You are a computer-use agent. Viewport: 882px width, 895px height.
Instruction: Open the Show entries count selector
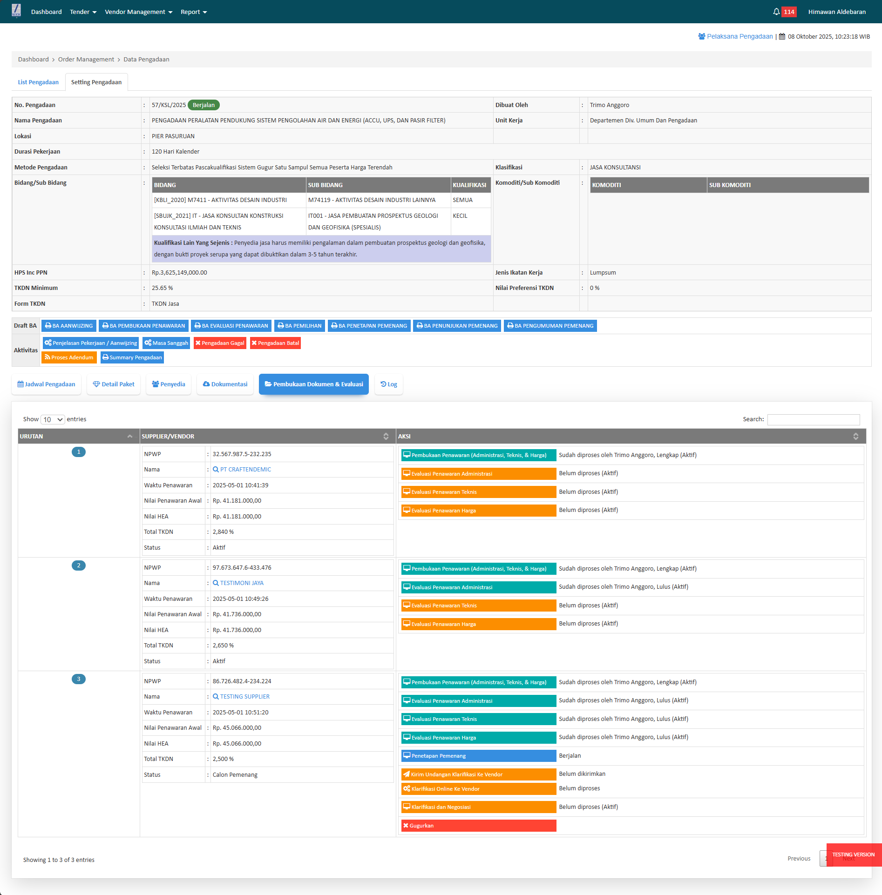tap(53, 419)
